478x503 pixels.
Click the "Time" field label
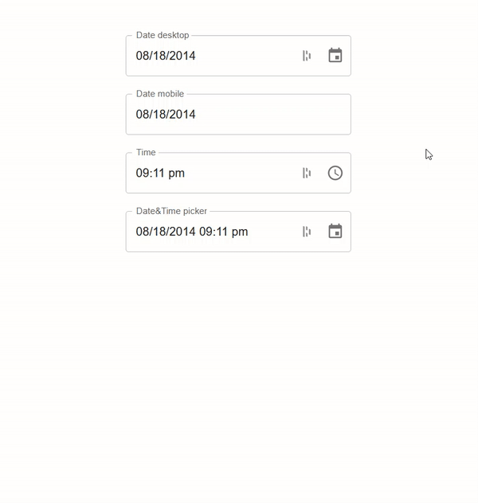(146, 152)
